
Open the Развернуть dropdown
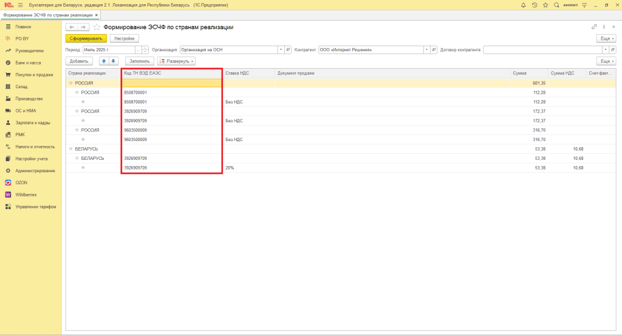(x=176, y=61)
